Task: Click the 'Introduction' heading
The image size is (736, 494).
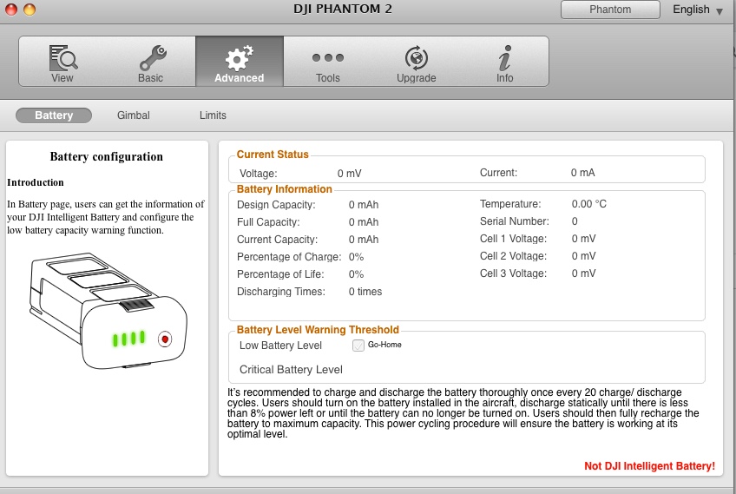Action: click(36, 182)
